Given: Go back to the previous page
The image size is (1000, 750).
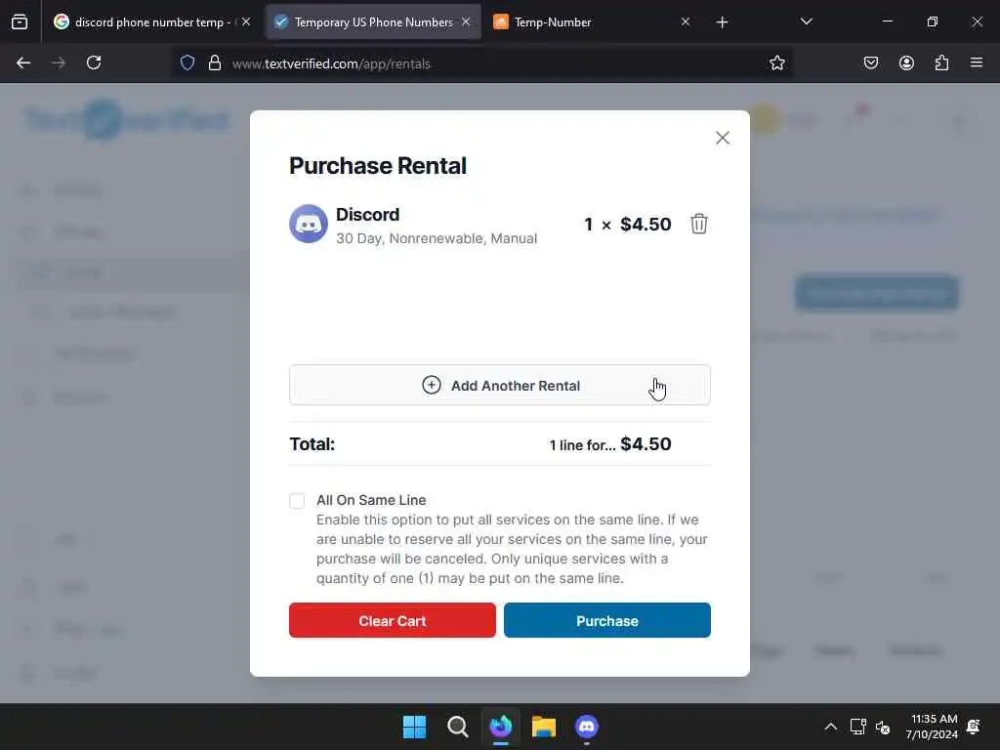Looking at the screenshot, I should (23, 62).
